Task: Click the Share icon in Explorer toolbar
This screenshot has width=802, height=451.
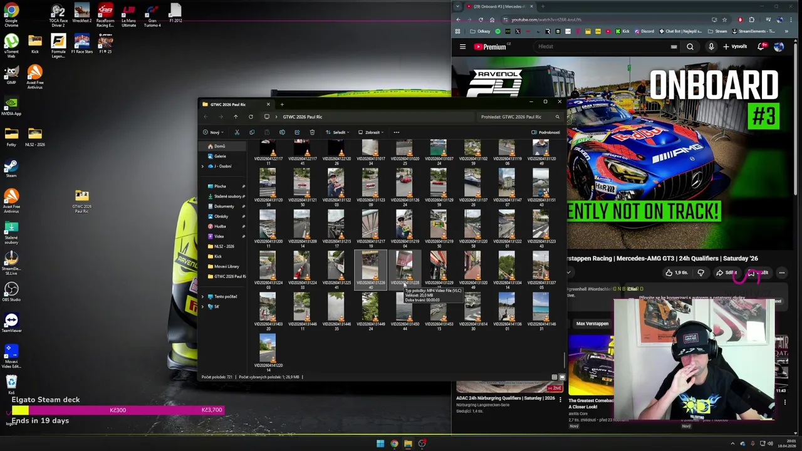Action: click(x=297, y=132)
